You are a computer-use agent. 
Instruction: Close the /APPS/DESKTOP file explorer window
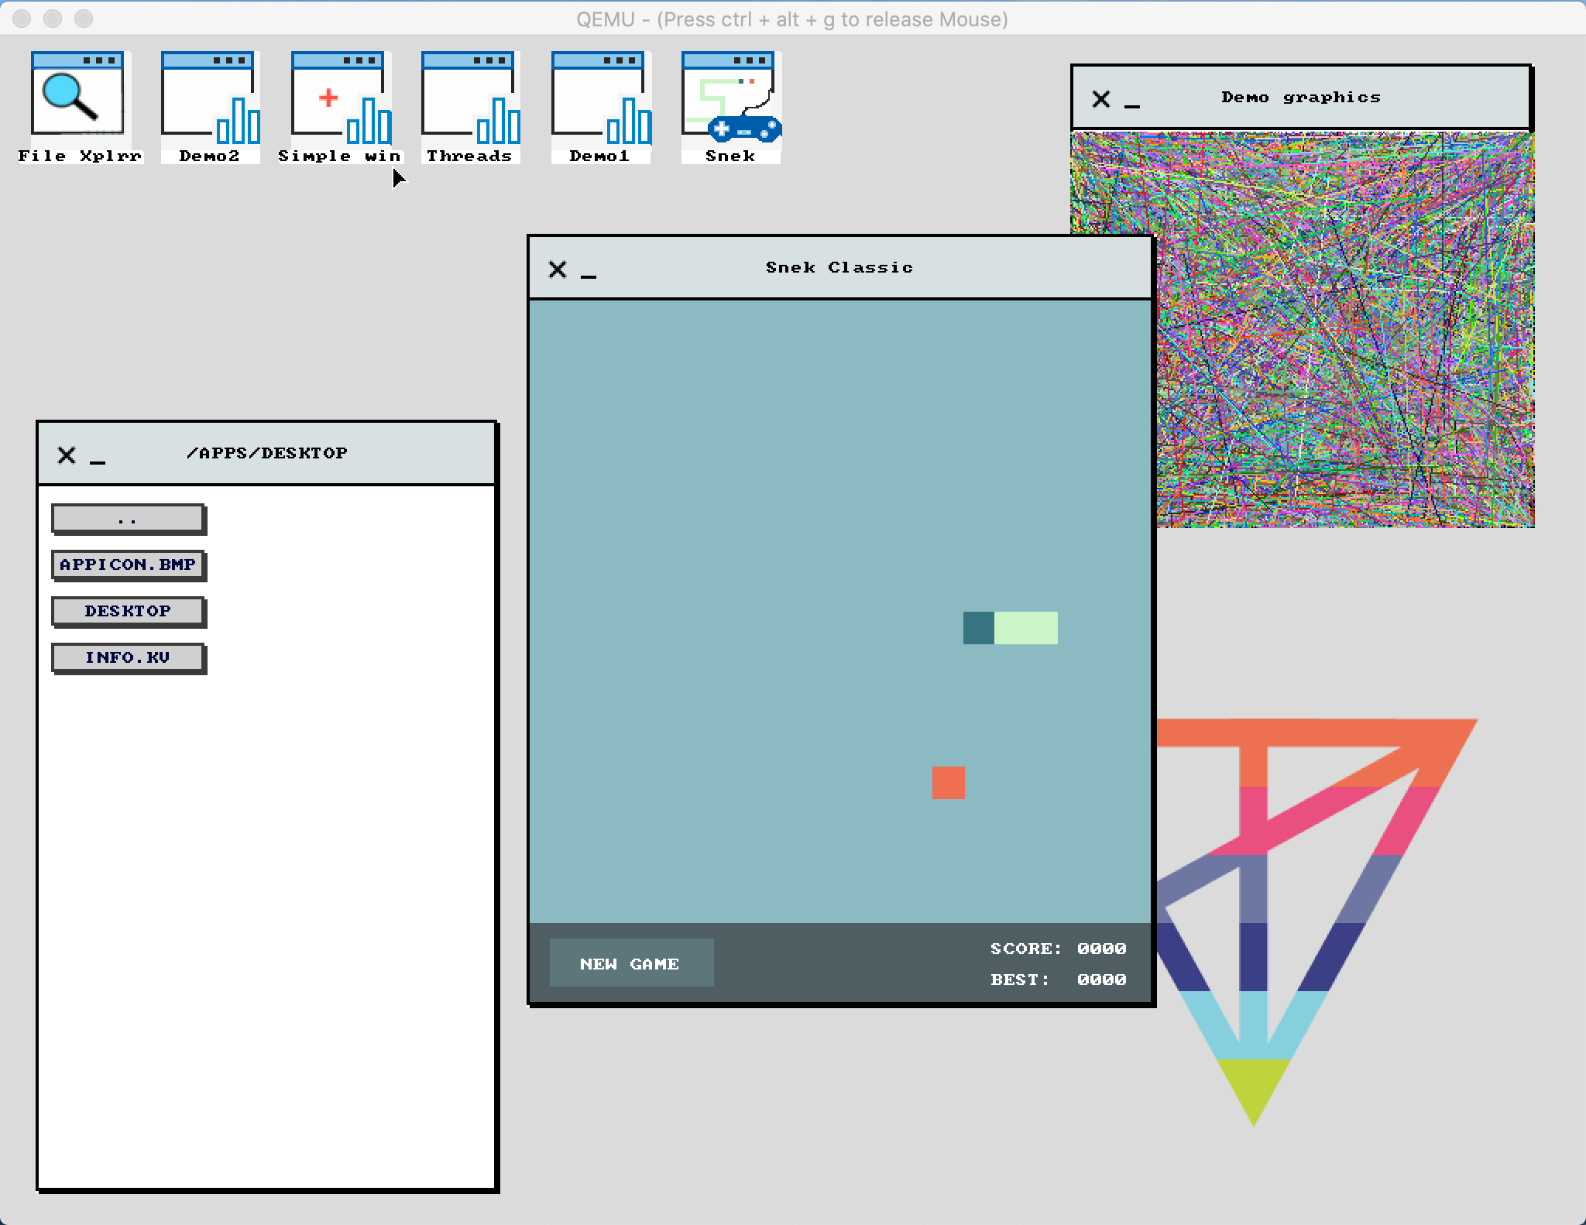pyautogui.click(x=67, y=455)
